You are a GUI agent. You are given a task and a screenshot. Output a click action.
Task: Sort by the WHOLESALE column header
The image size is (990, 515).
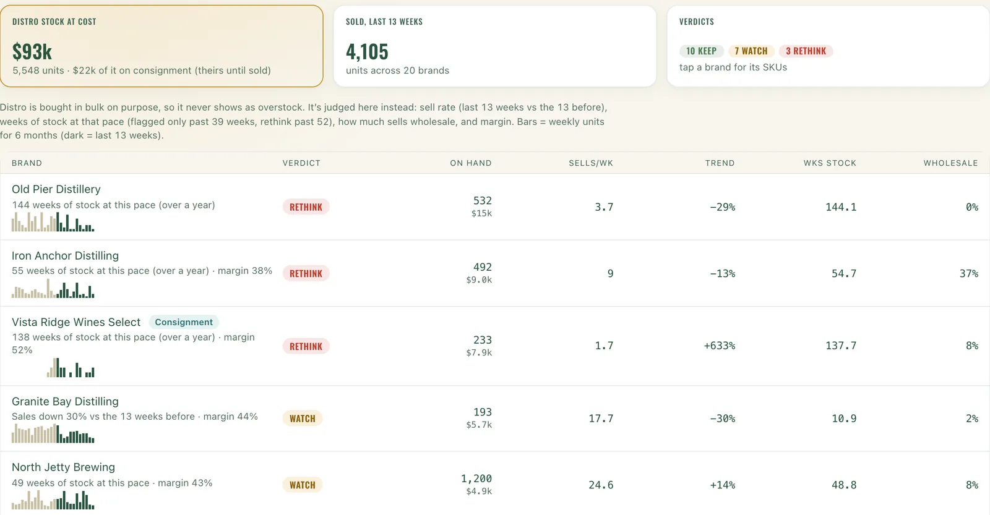click(x=950, y=163)
